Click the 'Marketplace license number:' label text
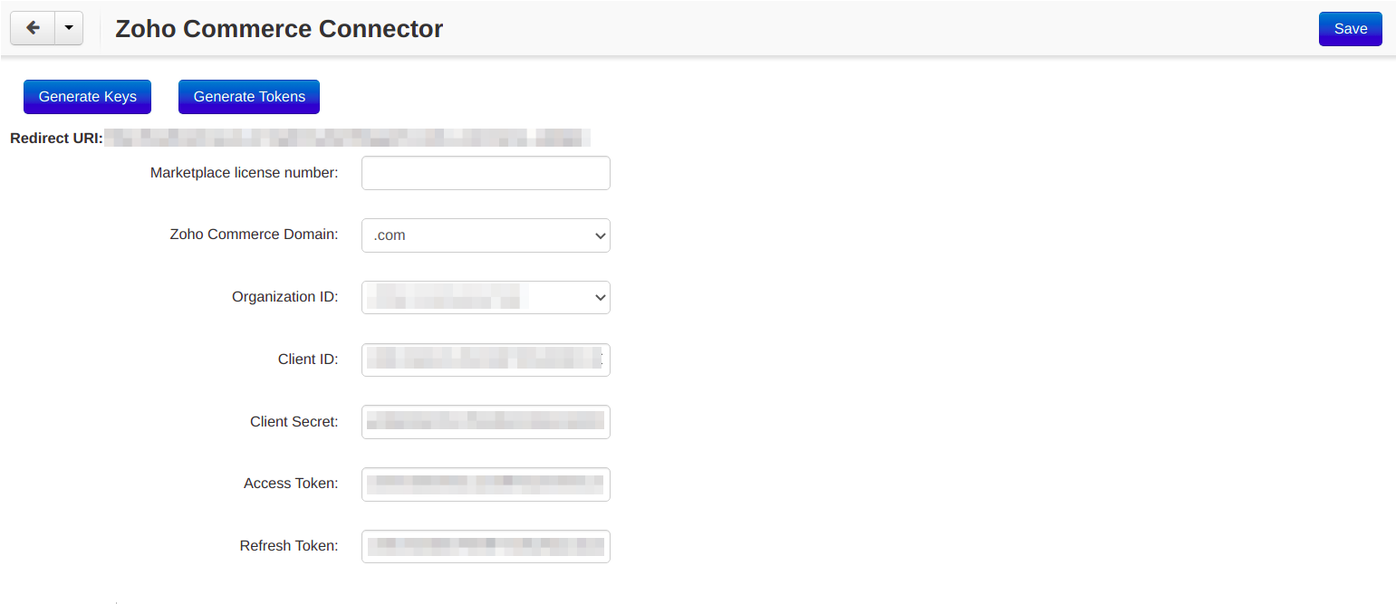Image resolution: width=1396 pixels, height=604 pixels. [245, 172]
